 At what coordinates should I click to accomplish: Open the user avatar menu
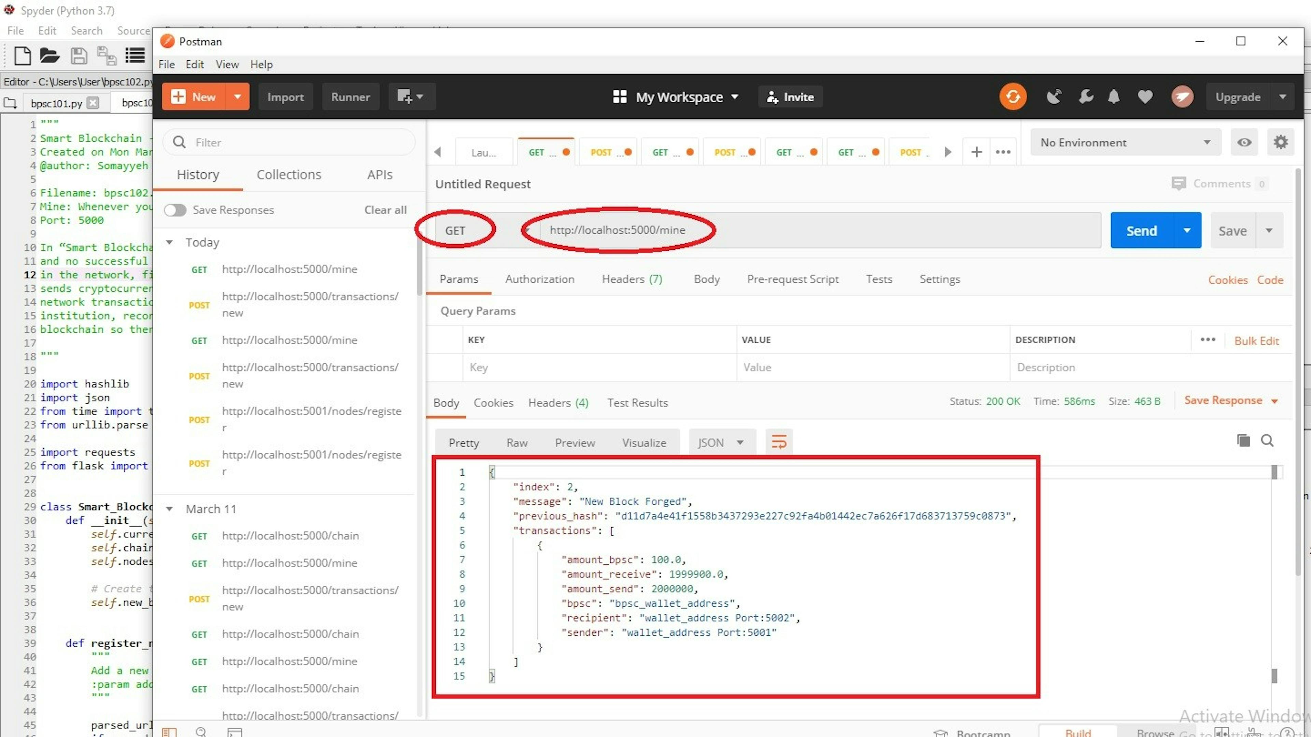click(x=1182, y=97)
